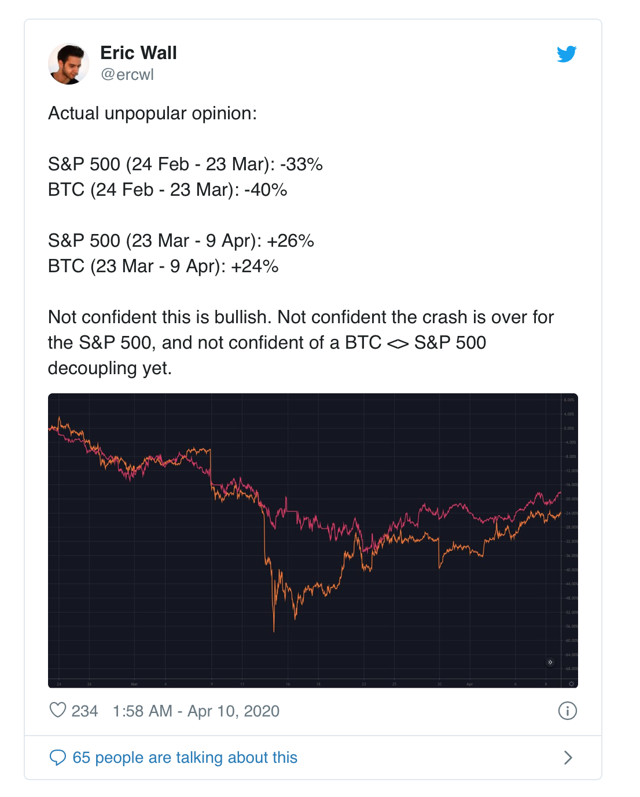The height and width of the screenshot is (797, 640).
Task: Click the 8.00% label on price axis
Action: tap(569, 400)
